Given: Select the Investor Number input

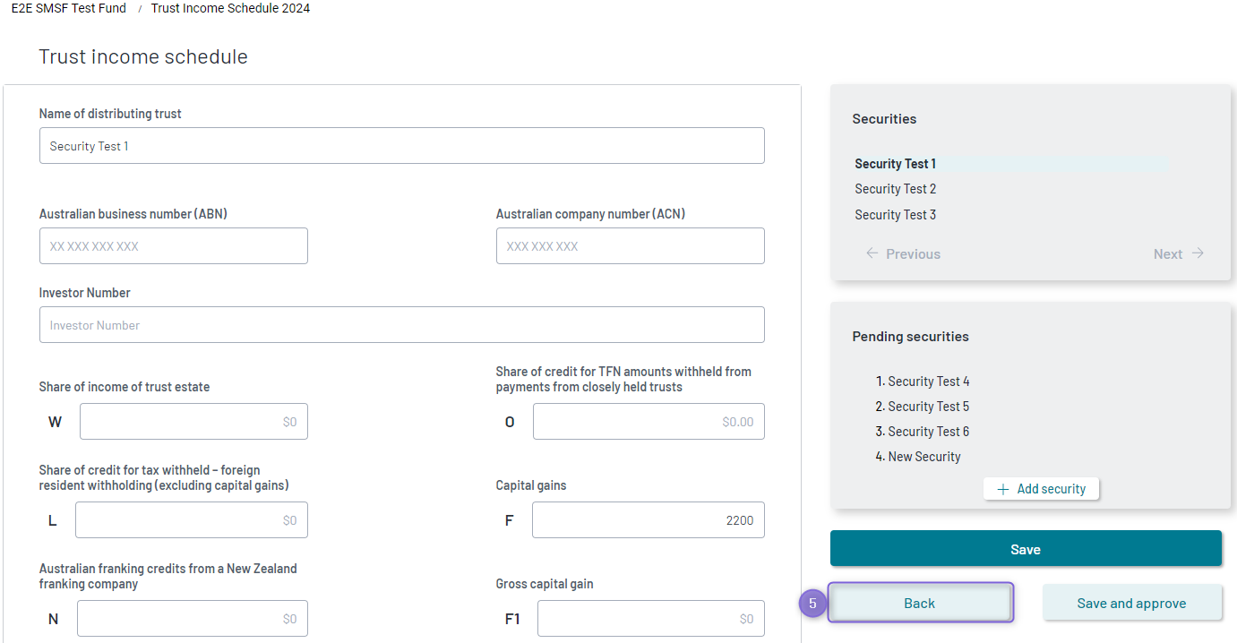Looking at the screenshot, I should click(x=401, y=324).
